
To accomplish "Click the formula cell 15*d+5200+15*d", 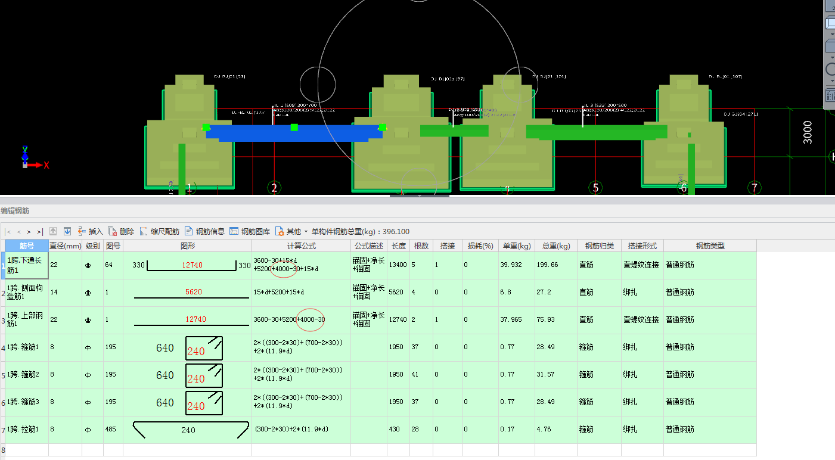I will (x=301, y=293).
